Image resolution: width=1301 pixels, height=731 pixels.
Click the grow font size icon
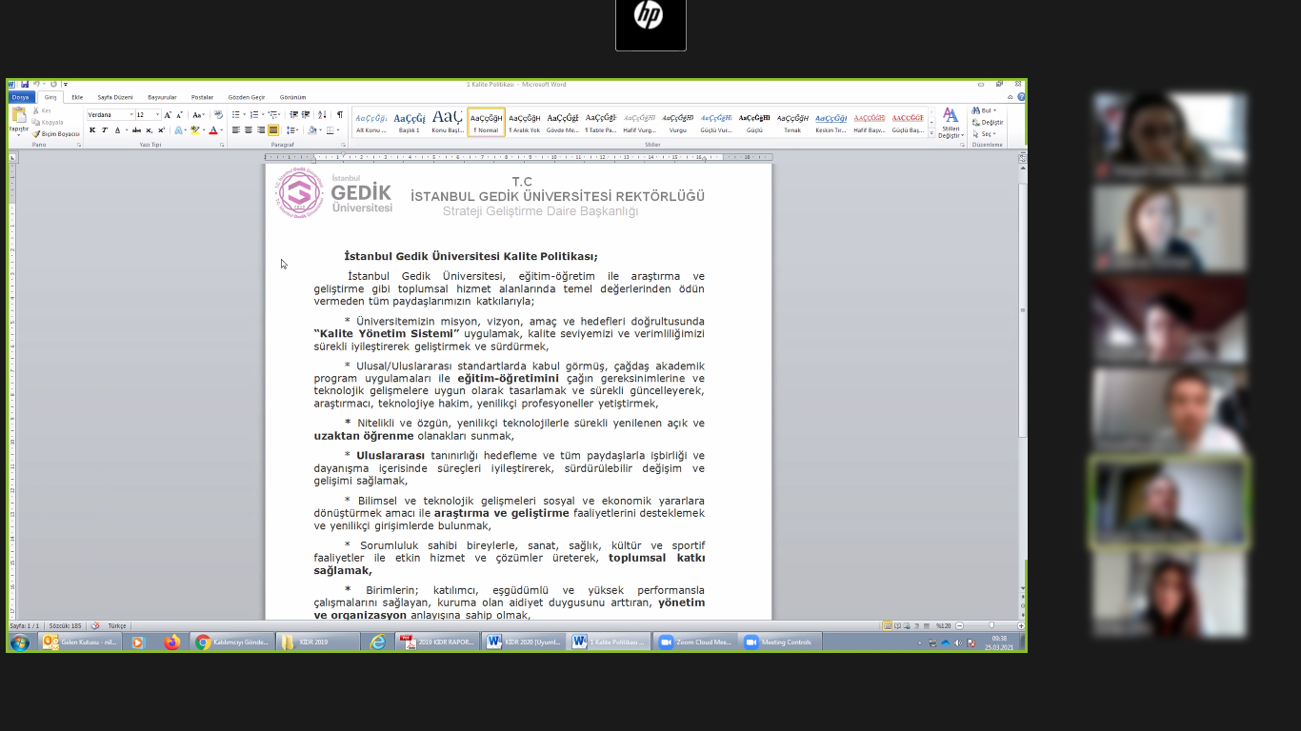click(x=168, y=115)
